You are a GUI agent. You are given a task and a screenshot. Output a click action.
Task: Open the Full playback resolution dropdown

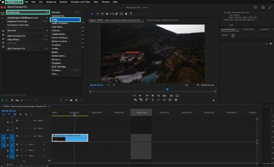(189, 85)
